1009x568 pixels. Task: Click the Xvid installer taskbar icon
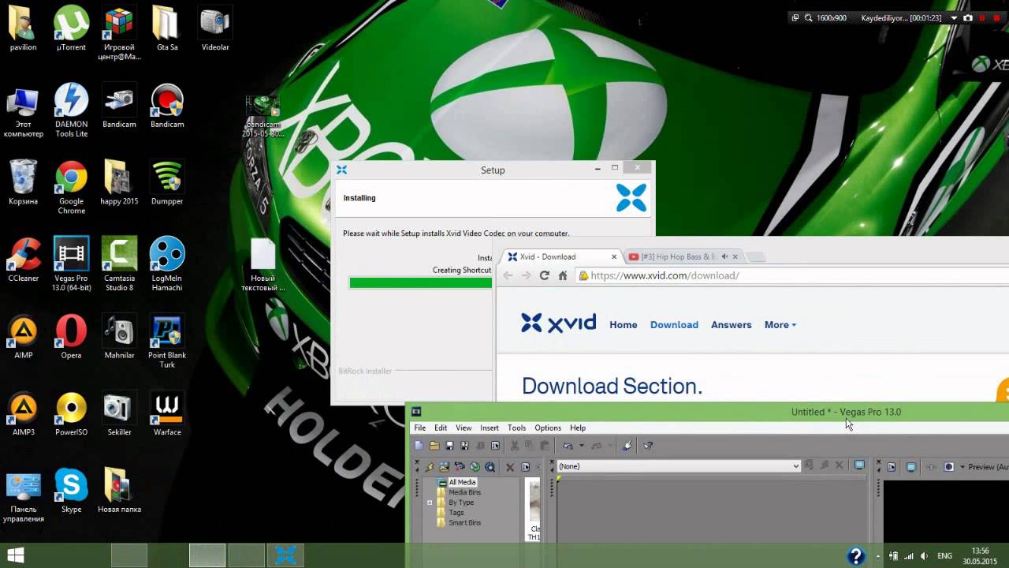pyautogui.click(x=285, y=555)
